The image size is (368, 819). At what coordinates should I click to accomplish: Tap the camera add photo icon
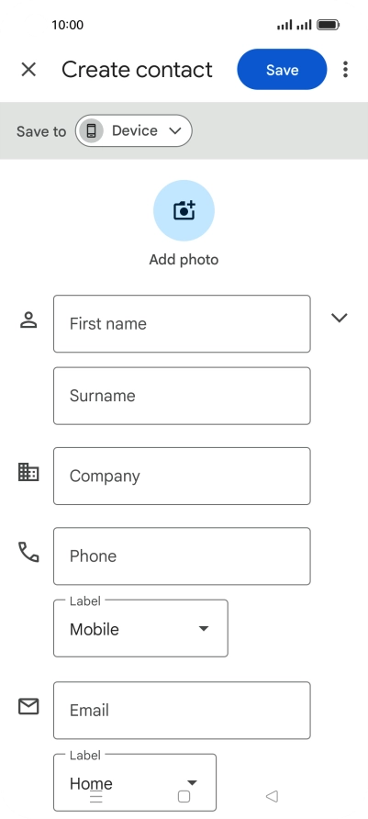[x=184, y=210]
